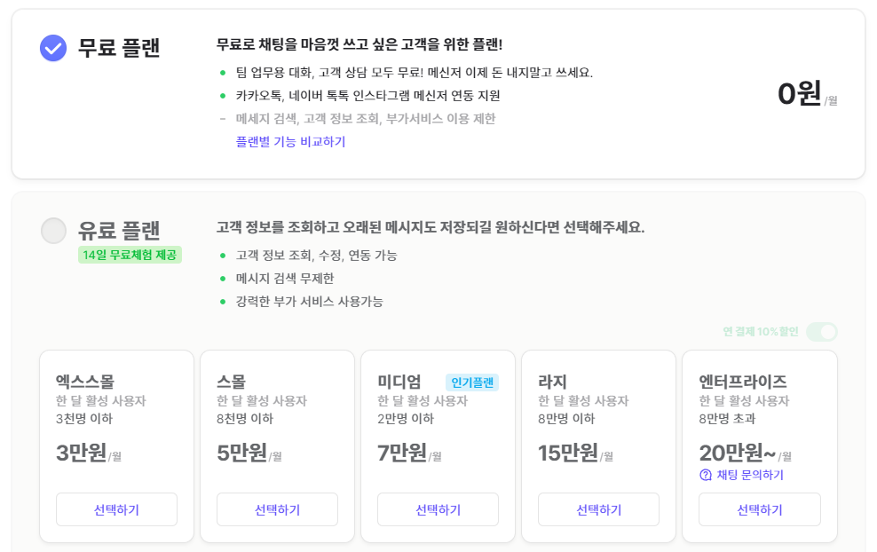Click the 0원 monthly price
Screen dimensions: 877x552
coord(800,94)
